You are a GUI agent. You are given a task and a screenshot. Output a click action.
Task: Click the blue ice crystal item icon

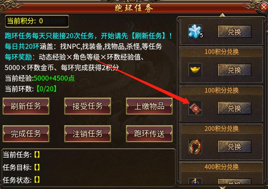(x=195, y=31)
